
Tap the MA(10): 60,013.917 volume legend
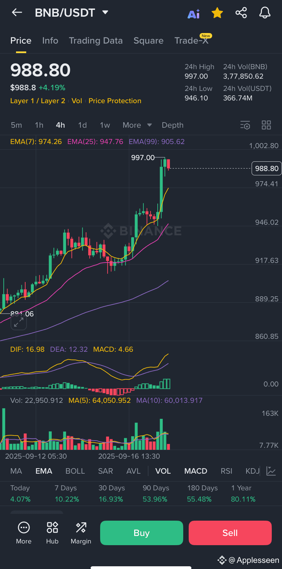169,400
